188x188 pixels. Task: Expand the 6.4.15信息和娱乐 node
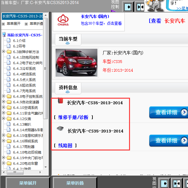click(x=4, y=135)
